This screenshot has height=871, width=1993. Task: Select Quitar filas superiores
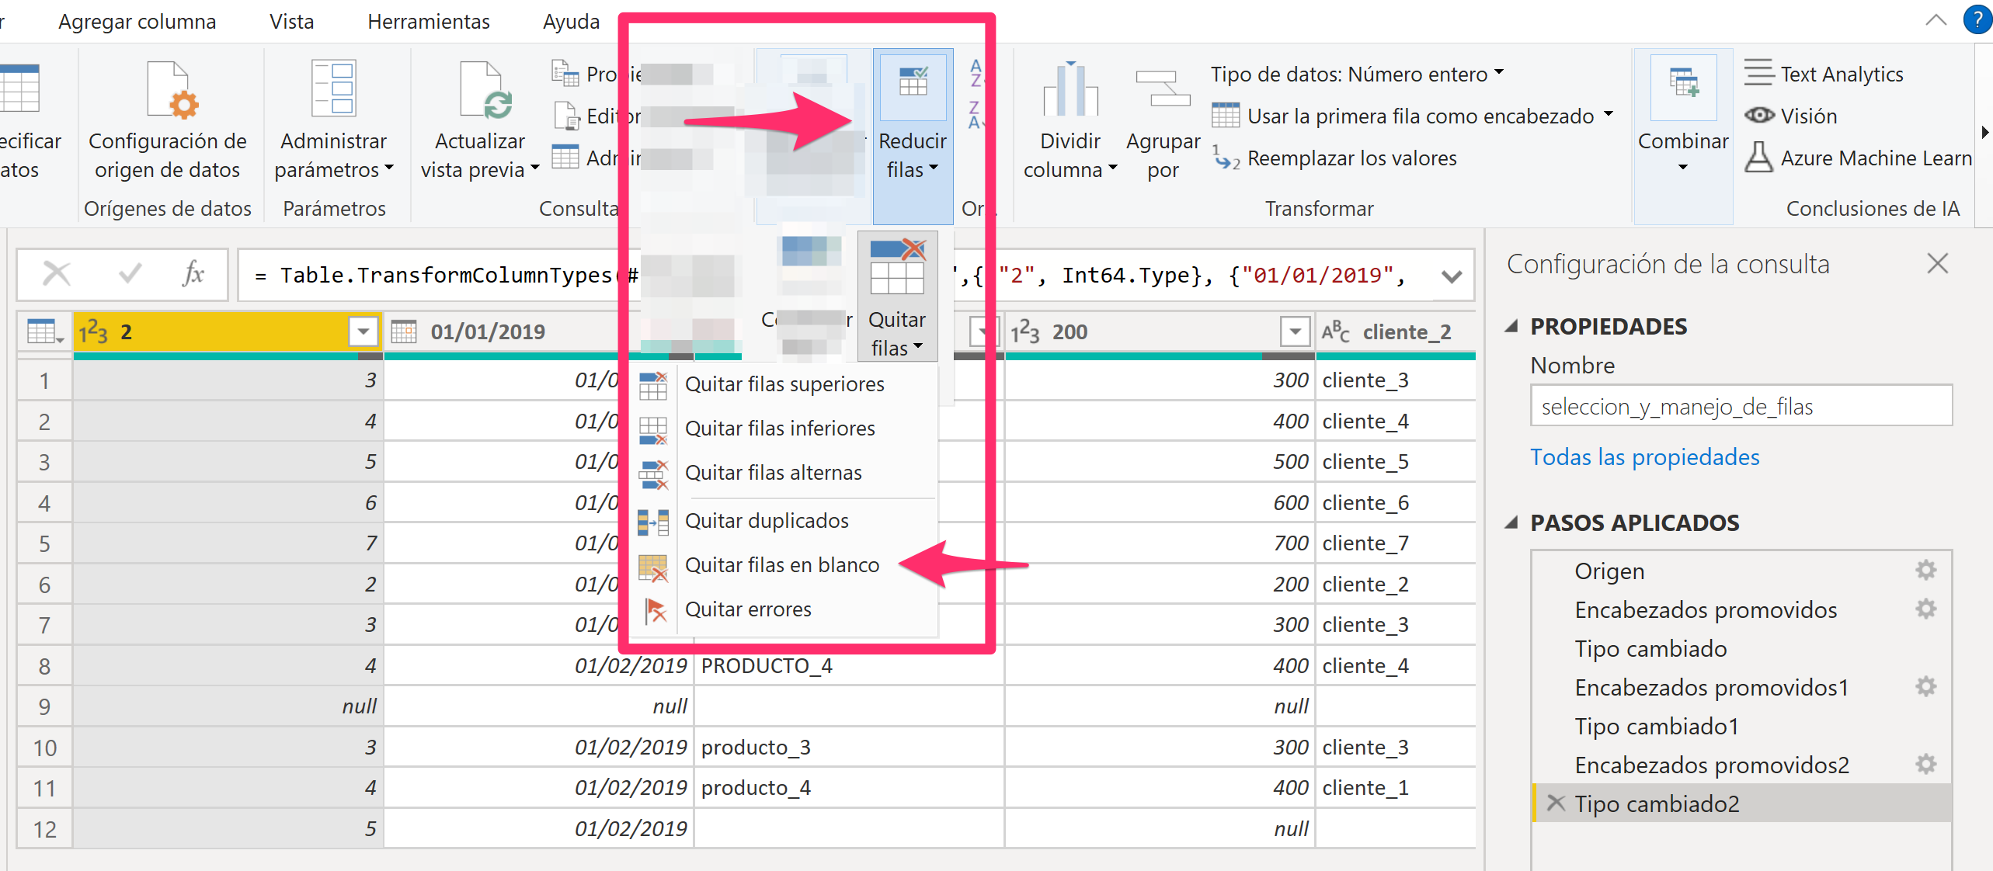pyautogui.click(x=784, y=384)
